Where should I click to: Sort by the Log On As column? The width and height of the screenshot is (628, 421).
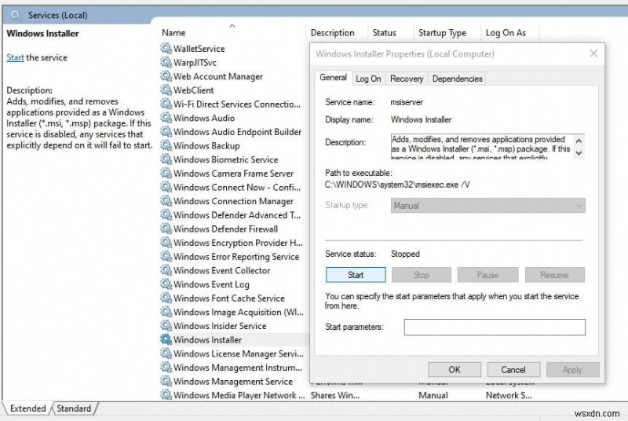point(506,33)
